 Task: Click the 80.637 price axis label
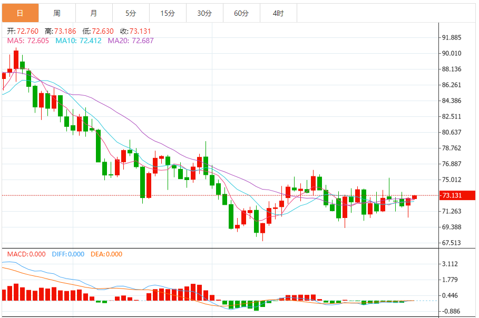click(x=452, y=133)
